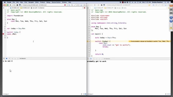Click No Selection in Swift debug bar
173x97 pixels.
(23, 58)
